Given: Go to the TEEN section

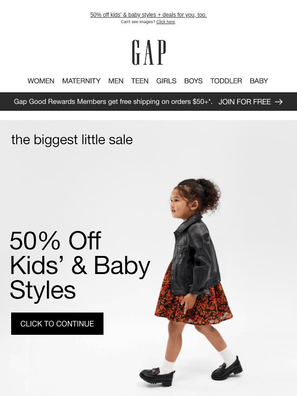Looking at the screenshot, I should (140, 81).
